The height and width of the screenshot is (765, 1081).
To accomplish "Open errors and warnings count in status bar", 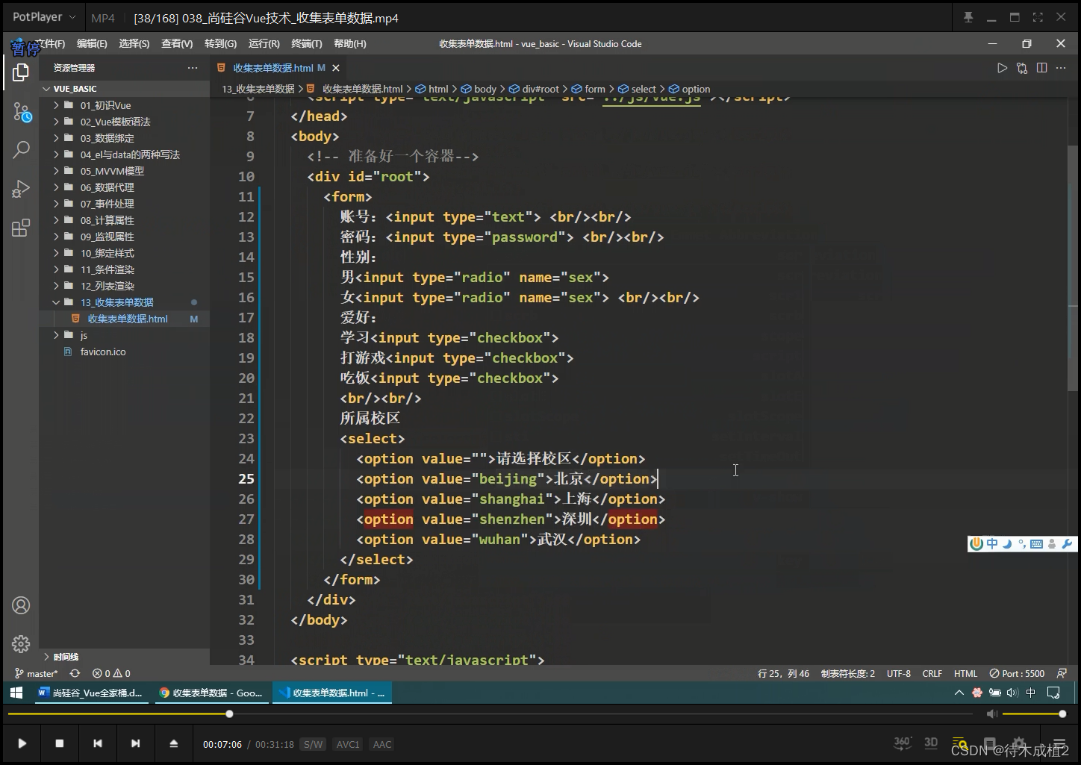I will pyautogui.click(x=110, y=673).
